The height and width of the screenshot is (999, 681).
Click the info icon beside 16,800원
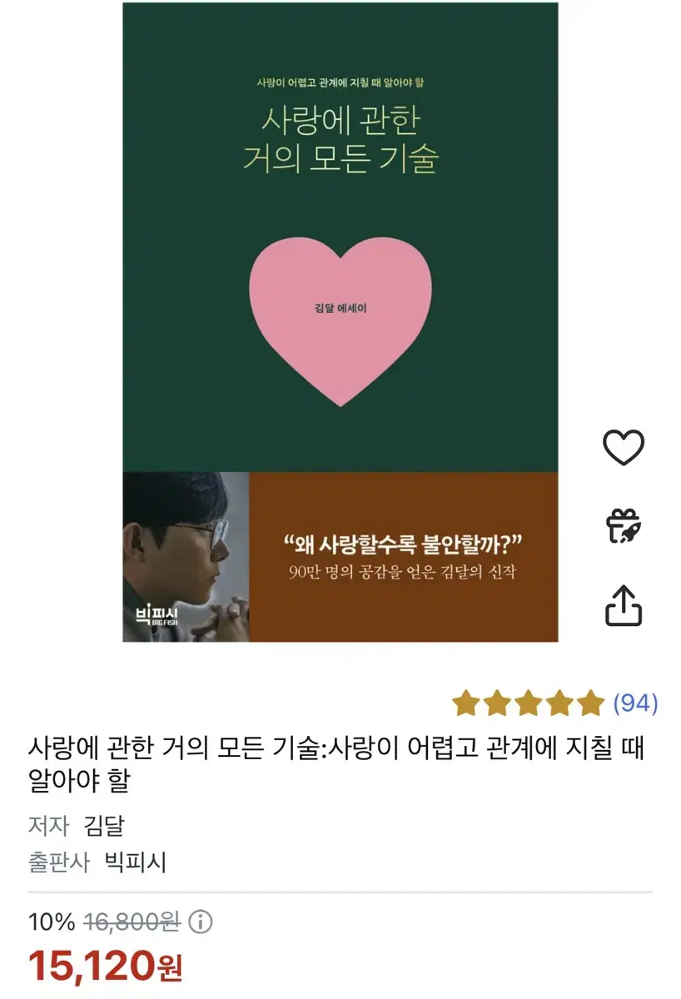point(201,922)
